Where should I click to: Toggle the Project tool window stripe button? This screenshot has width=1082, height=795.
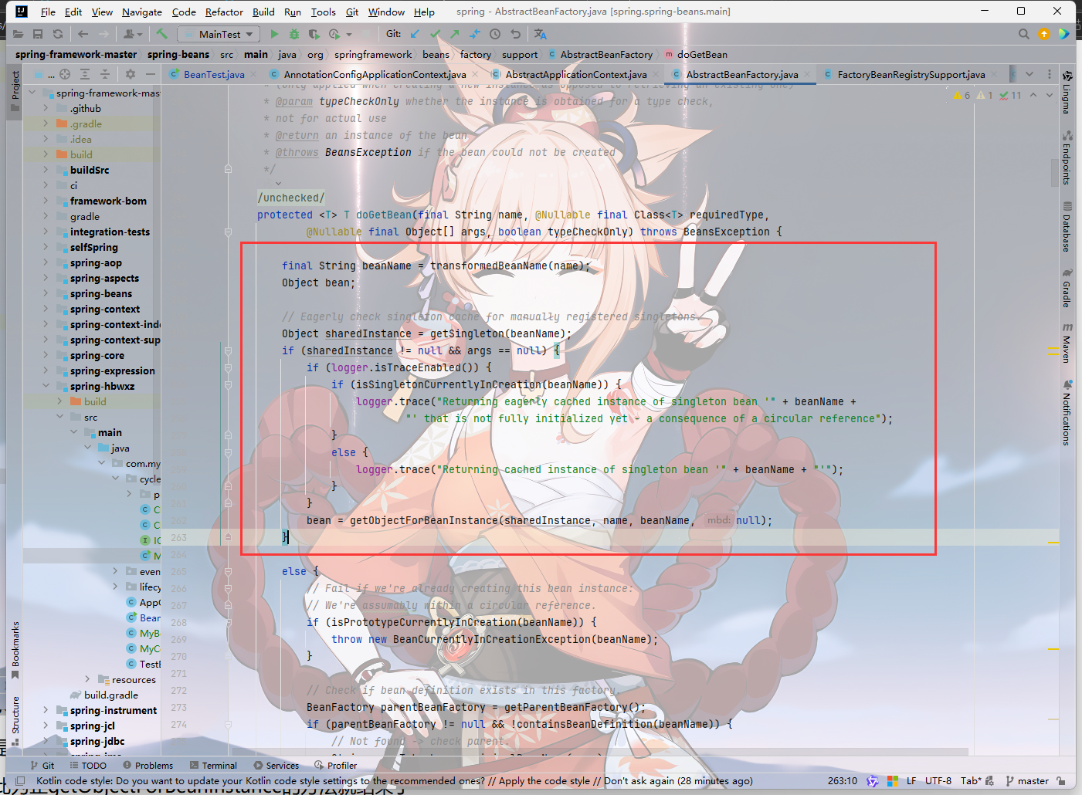[x=15, y=91]
